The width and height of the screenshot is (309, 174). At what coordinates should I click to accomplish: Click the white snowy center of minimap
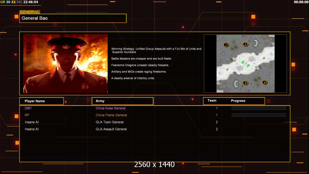click(x=245, y=64)
